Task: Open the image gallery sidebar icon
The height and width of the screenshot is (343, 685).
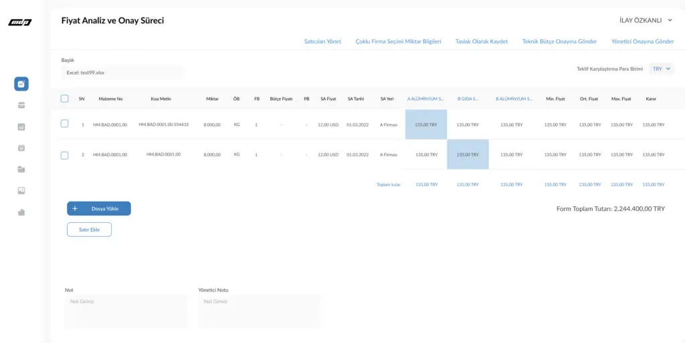Action: click(21, 191)
